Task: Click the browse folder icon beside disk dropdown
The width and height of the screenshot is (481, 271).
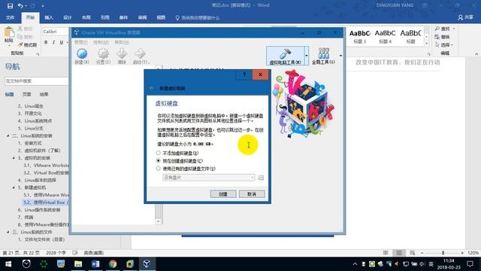Action: coord(261,178)
